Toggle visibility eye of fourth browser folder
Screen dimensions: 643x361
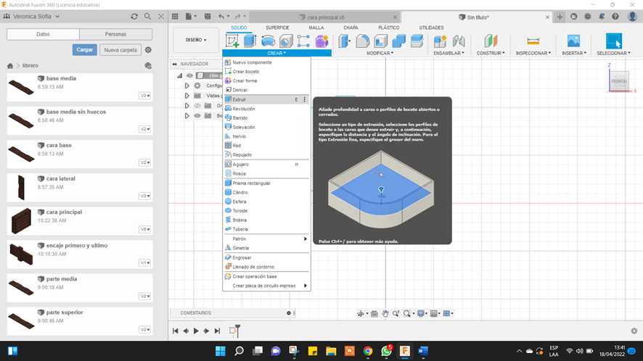(x=197, y=115)
